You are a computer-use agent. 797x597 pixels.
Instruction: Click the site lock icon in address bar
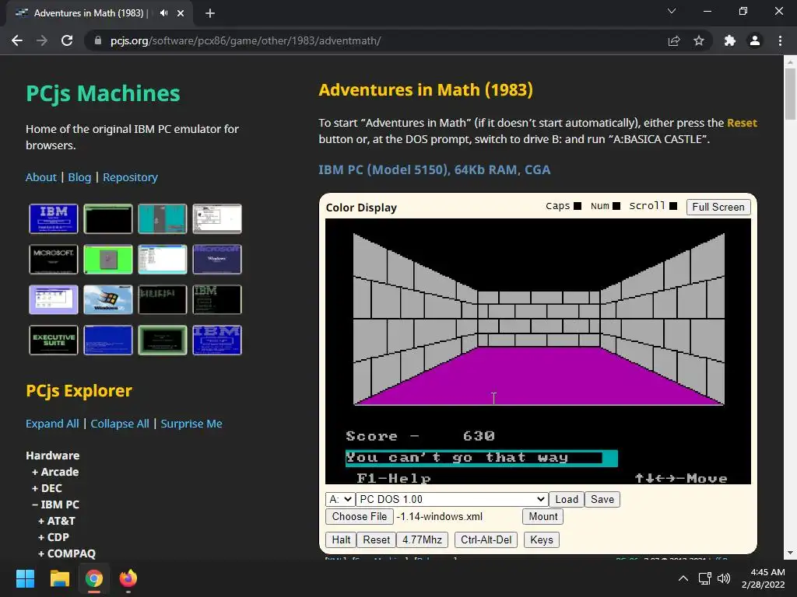tap(97, 40)
